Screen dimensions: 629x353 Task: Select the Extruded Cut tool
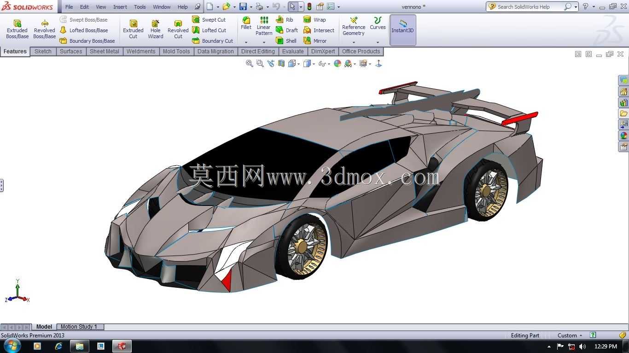click(x=133, y=29)
